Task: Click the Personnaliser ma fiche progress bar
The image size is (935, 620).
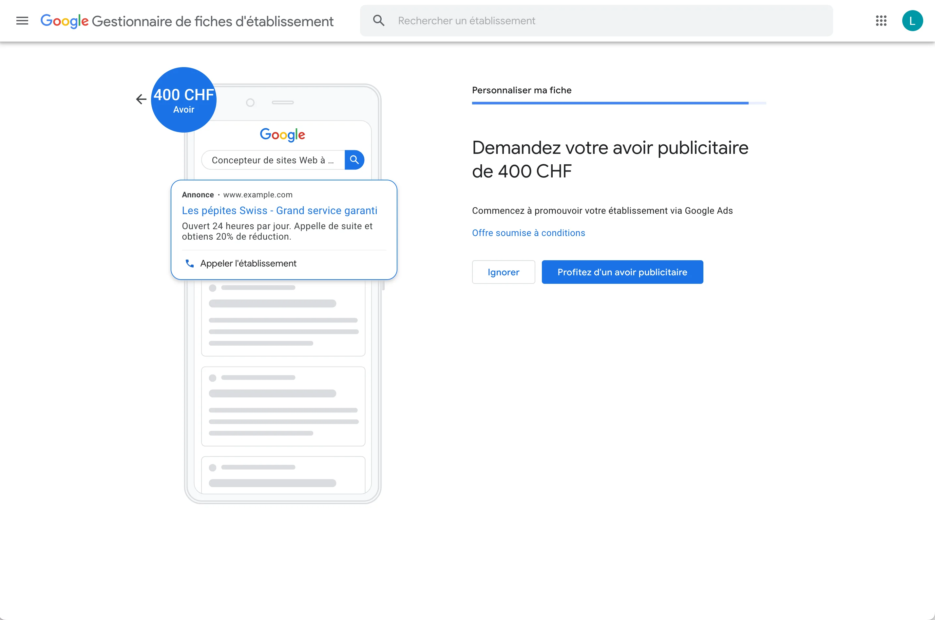Action: point(619,103)
